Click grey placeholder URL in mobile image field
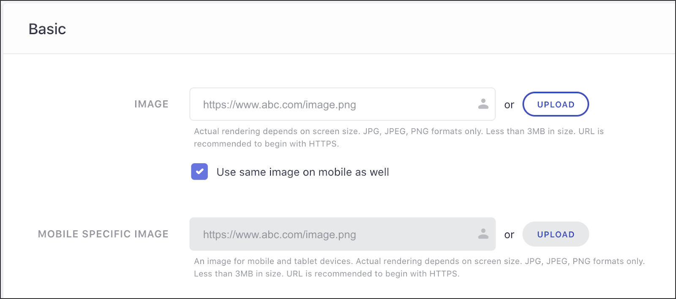 pyautogui.click(x=279, y=234)
